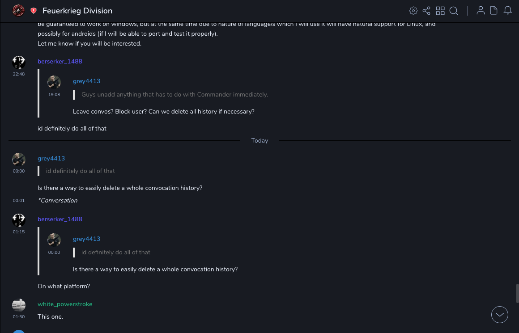Click the Feuerkrieg Division group avatar

pos(18,11)
